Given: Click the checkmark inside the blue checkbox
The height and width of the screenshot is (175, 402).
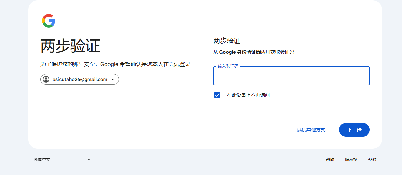Looking at the screenshot, I should (x=217, y=95).
